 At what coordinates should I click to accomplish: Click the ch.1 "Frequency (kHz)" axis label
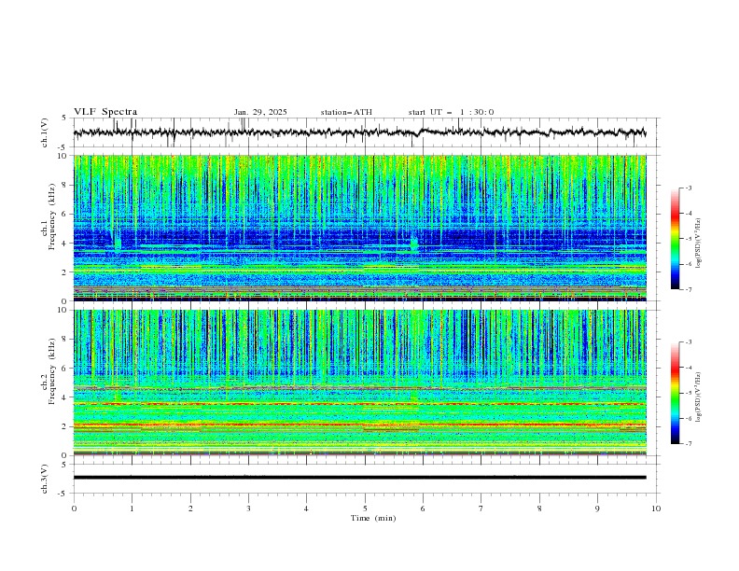(x=52, y=216)
